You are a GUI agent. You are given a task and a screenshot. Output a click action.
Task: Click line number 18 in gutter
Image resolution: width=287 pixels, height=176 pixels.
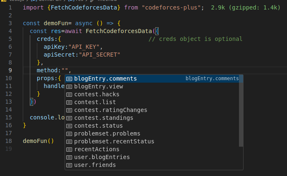click(x=9, y=141)
